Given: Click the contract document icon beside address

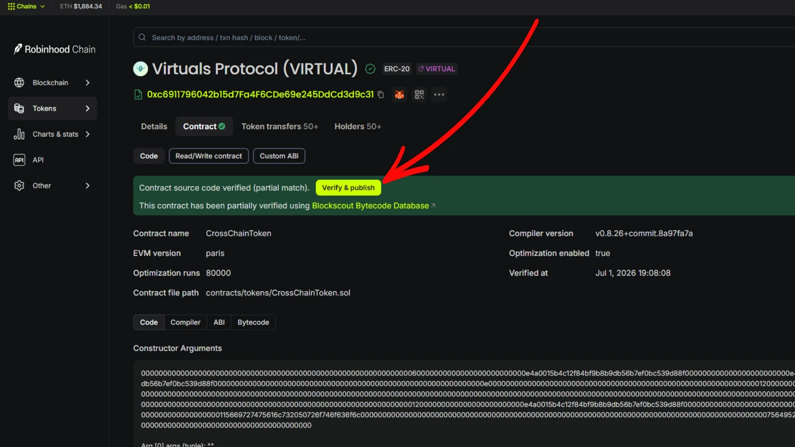Looking at the screenshot, I should [x=138, y=95].
